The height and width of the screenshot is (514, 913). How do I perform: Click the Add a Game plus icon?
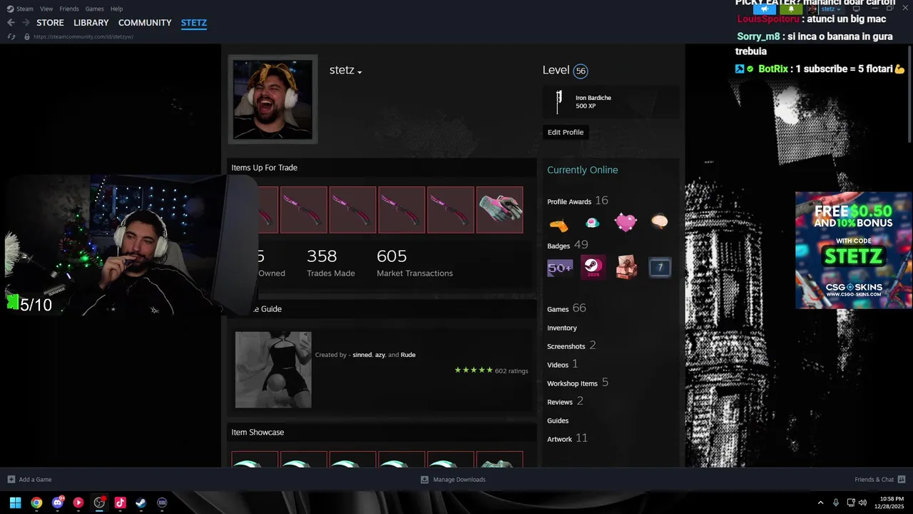11,480
